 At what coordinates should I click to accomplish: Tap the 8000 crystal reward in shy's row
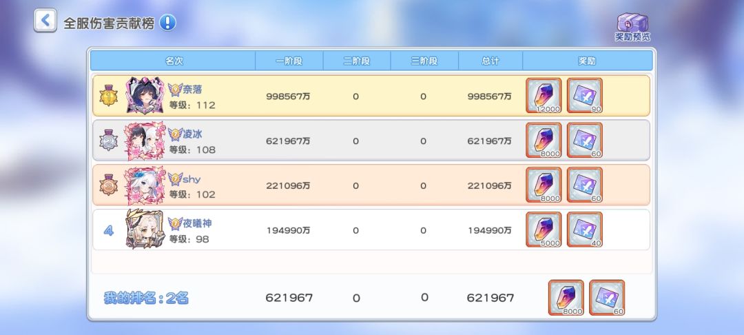[x=544, y=185]
